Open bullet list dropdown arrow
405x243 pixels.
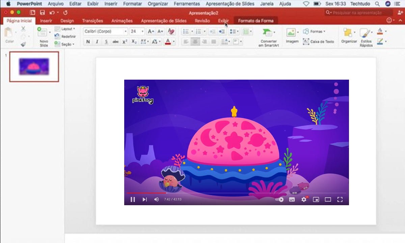[192, 31]
